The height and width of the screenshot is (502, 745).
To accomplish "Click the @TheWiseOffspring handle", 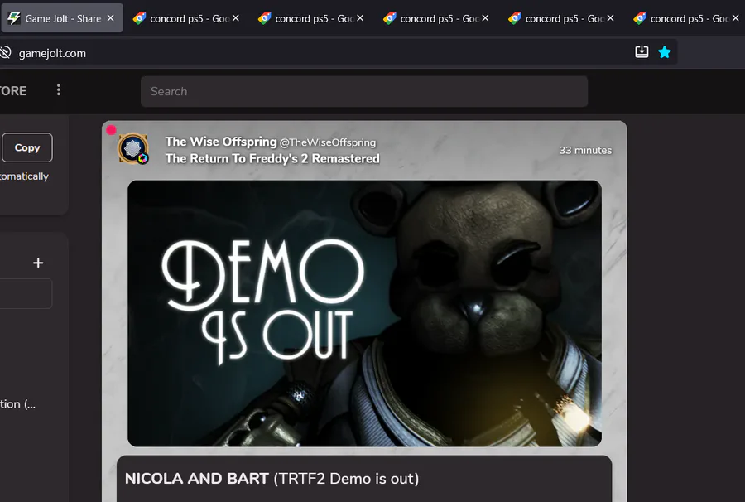I will 328,142.
